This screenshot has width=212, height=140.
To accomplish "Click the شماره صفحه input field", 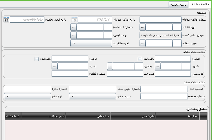I will [x=164, y=96].
